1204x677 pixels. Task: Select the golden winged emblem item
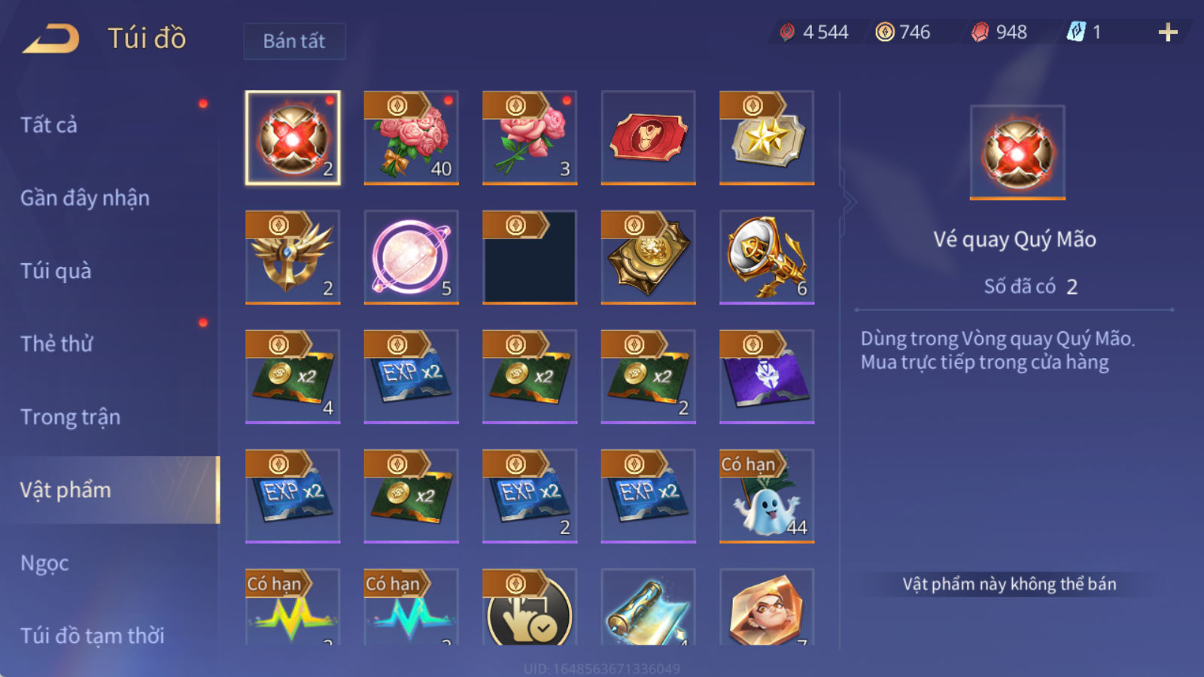point(293,257)
